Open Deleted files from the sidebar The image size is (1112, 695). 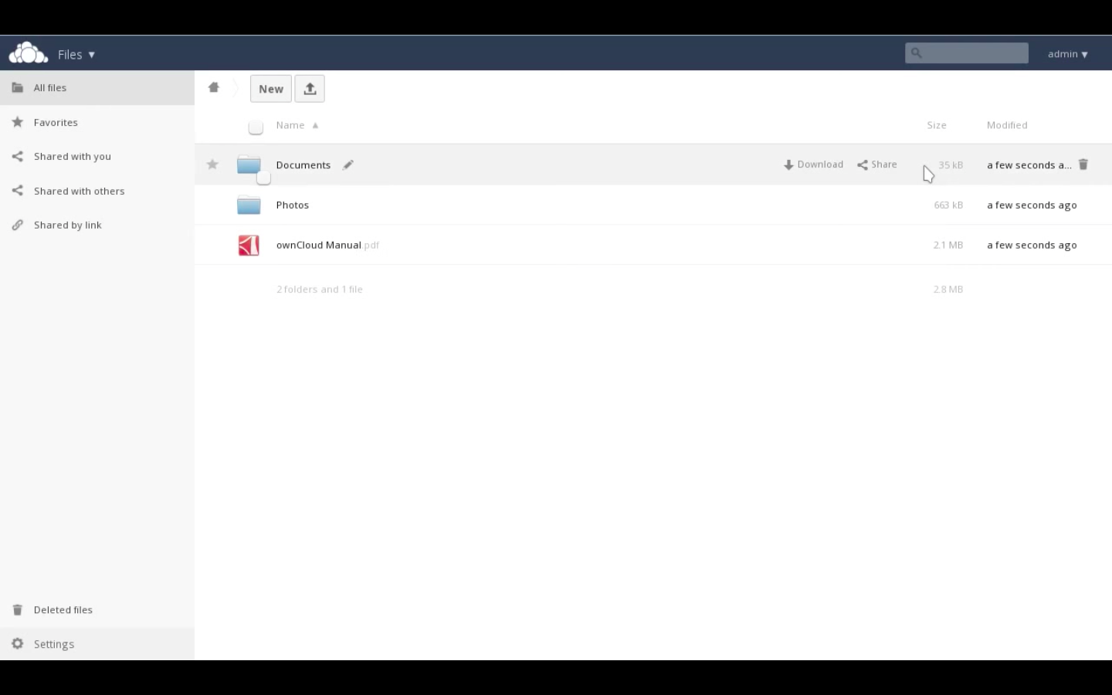tap(63, 609)
